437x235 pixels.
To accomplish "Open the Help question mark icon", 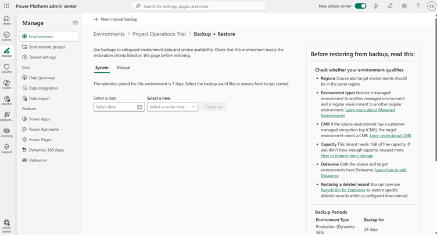I will (x=418, y=6).
